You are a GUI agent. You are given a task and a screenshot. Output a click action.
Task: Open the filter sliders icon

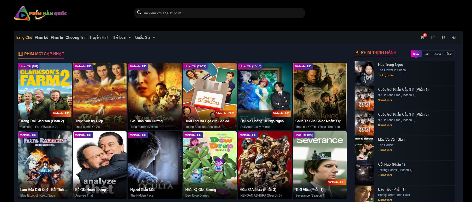pos(433,37)
